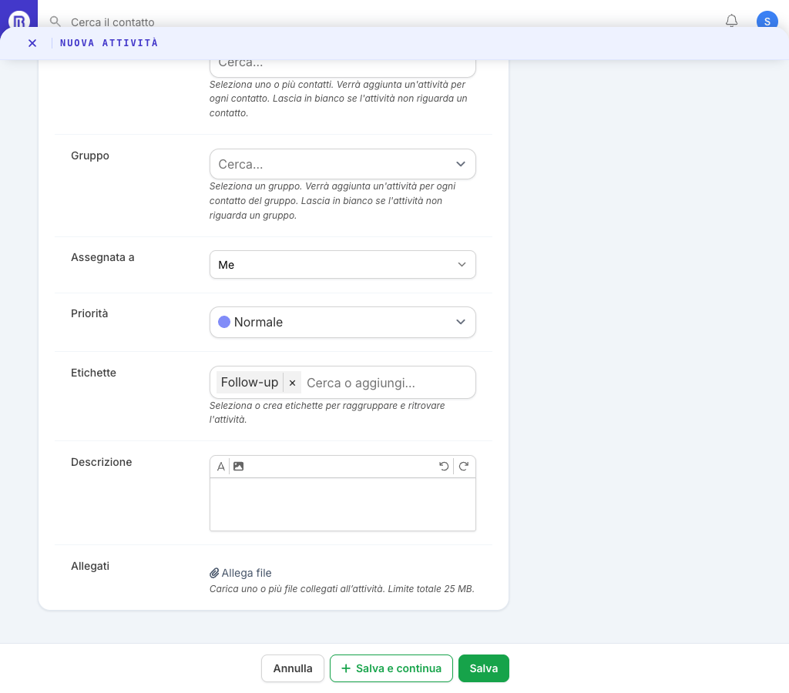
Task: Click the green Salva button
Action: (x=484, y=668)
